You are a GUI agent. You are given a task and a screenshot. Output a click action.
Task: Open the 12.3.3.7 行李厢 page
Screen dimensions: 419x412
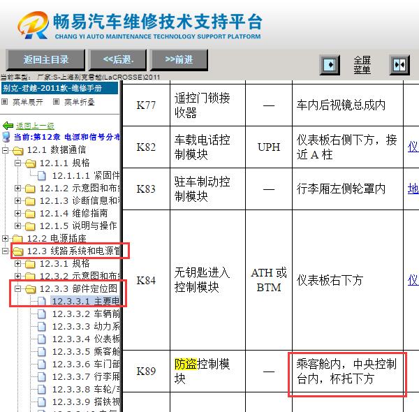click(86, 376)
